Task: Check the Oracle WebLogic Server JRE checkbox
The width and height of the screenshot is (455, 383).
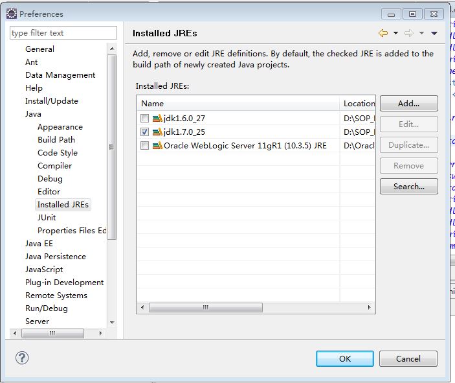Action: coord(144,145)
